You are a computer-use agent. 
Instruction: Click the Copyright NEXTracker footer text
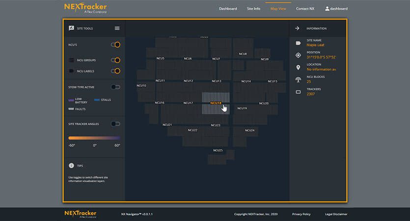tap(256, 214)
